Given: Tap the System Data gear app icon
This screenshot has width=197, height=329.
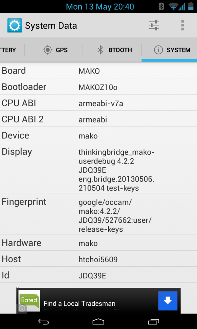Looking at the screenshot, I should 14,25.
